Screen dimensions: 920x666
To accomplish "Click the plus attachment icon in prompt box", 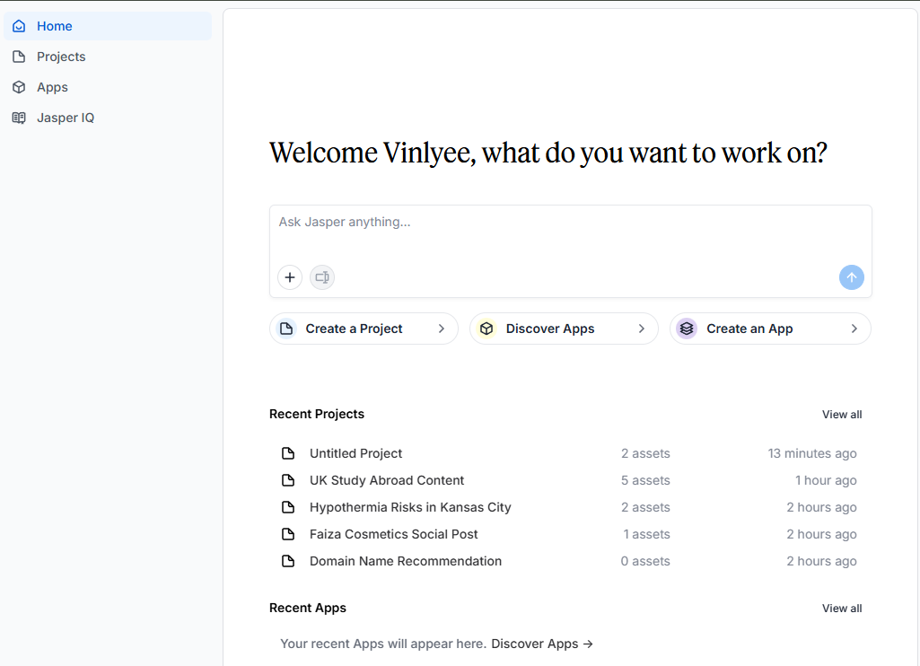I will (x=290, y=277).
